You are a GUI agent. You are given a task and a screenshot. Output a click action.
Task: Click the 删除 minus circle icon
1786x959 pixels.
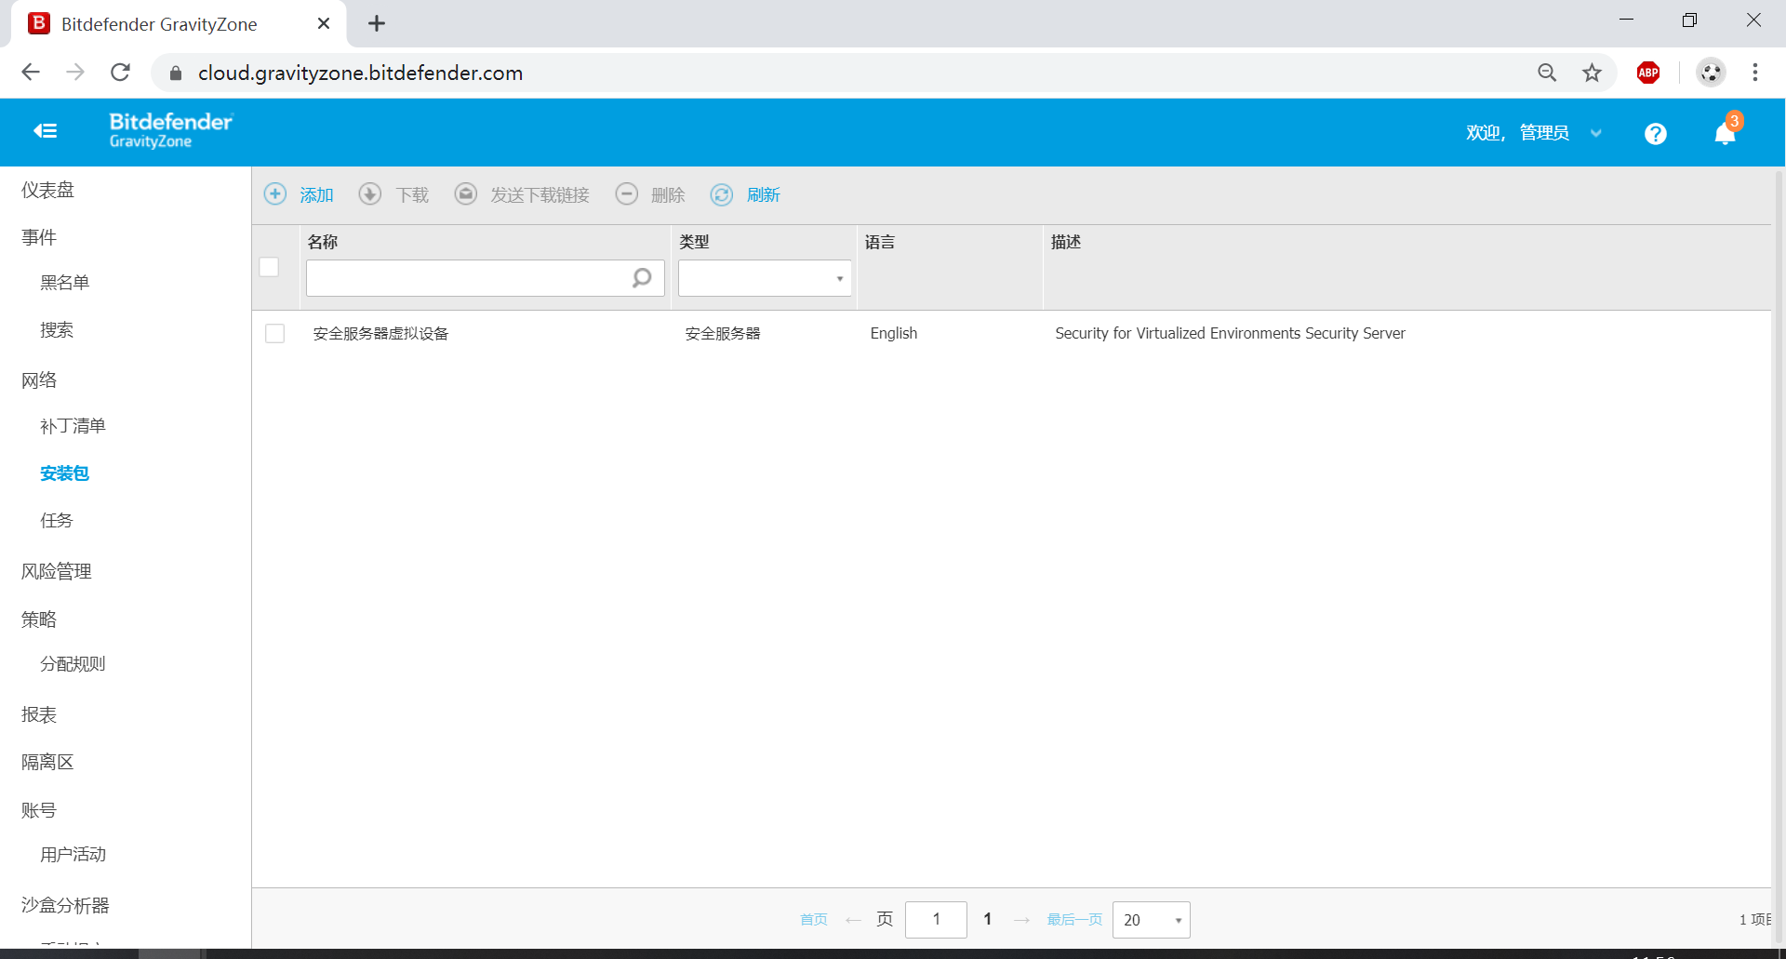point(627,193)
